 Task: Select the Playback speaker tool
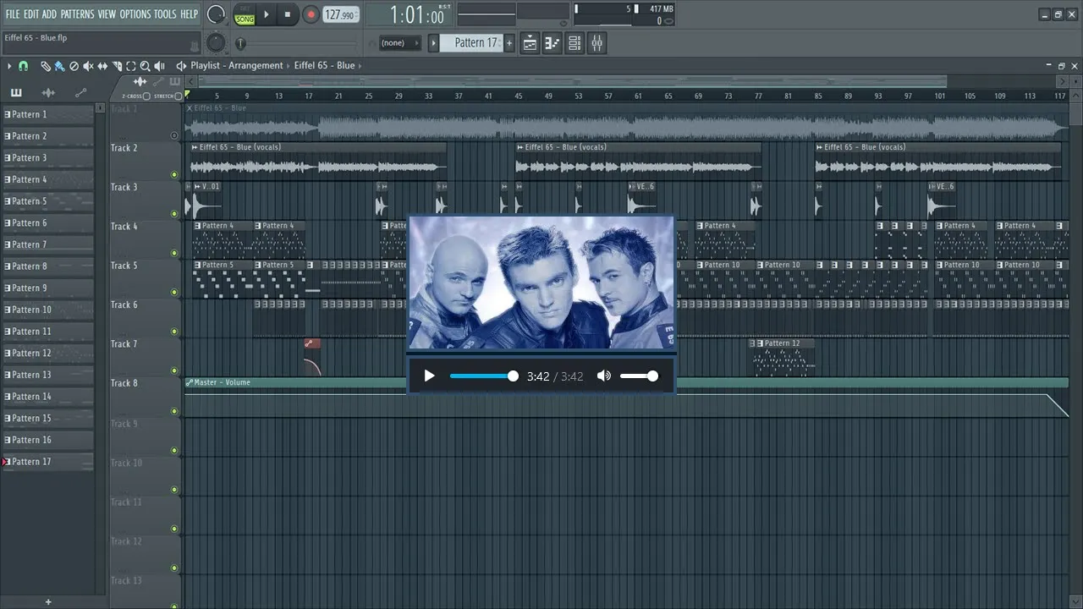click(x=159, y=66)
